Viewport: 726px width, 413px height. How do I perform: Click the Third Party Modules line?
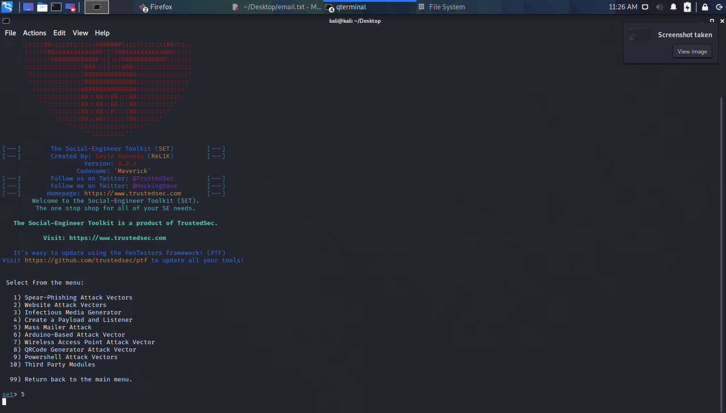(53, 365)
